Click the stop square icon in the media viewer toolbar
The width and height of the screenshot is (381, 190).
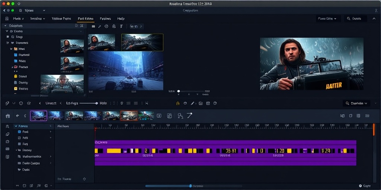[93, 26]
